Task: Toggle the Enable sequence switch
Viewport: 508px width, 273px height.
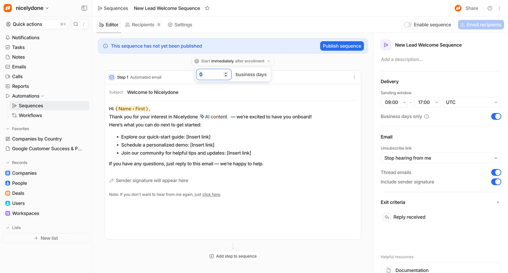Action: [408, 25]
